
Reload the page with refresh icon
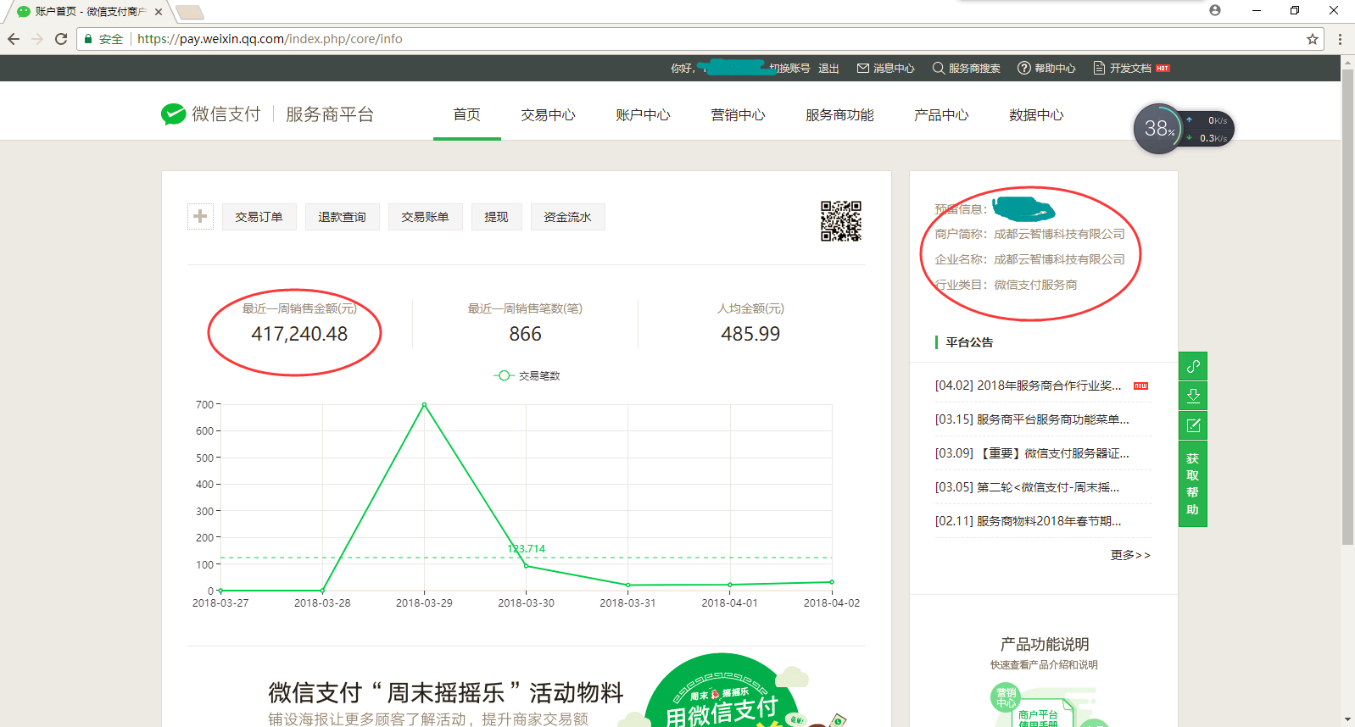pyautogui.click(x=61, y=39)
